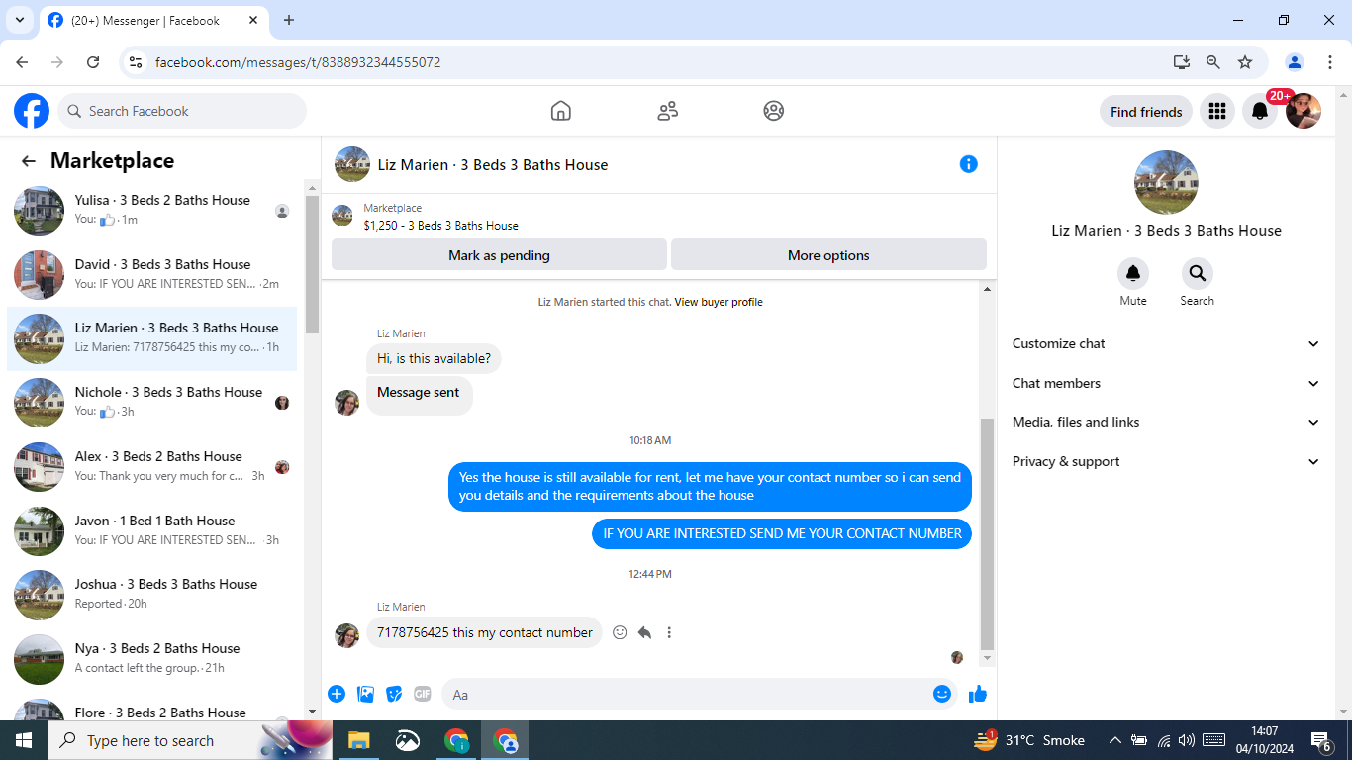Reply to the contact number message
The image size is (1352, 760).
(x=644, y=632)
